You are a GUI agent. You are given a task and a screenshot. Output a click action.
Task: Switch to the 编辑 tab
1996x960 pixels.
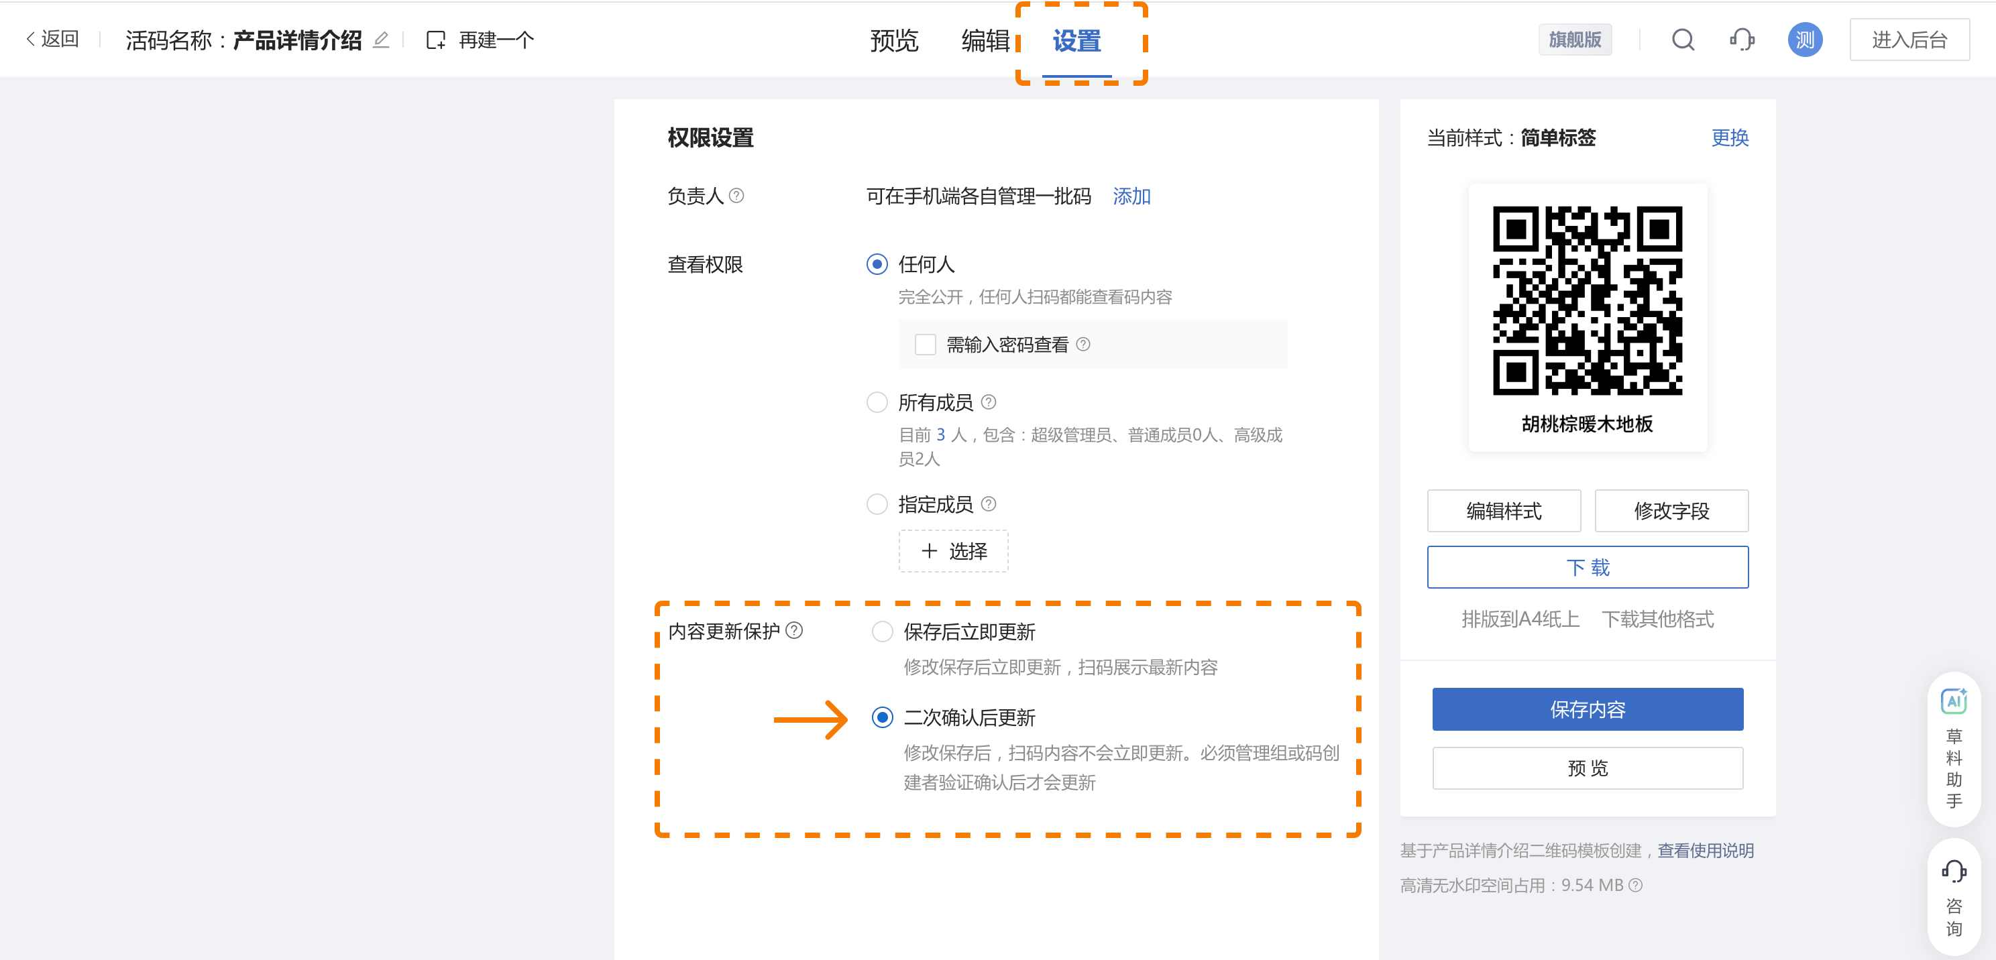click(985, 40)
